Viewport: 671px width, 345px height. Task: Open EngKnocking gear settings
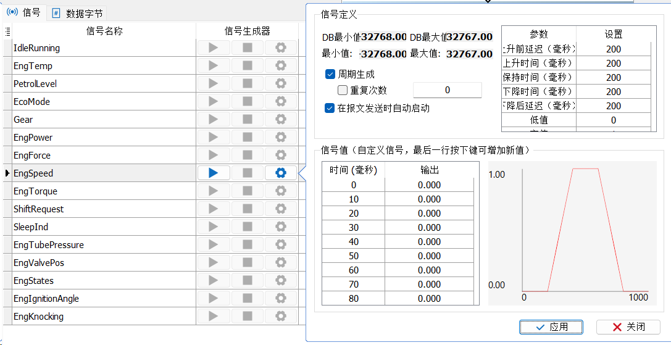point(281,317)
